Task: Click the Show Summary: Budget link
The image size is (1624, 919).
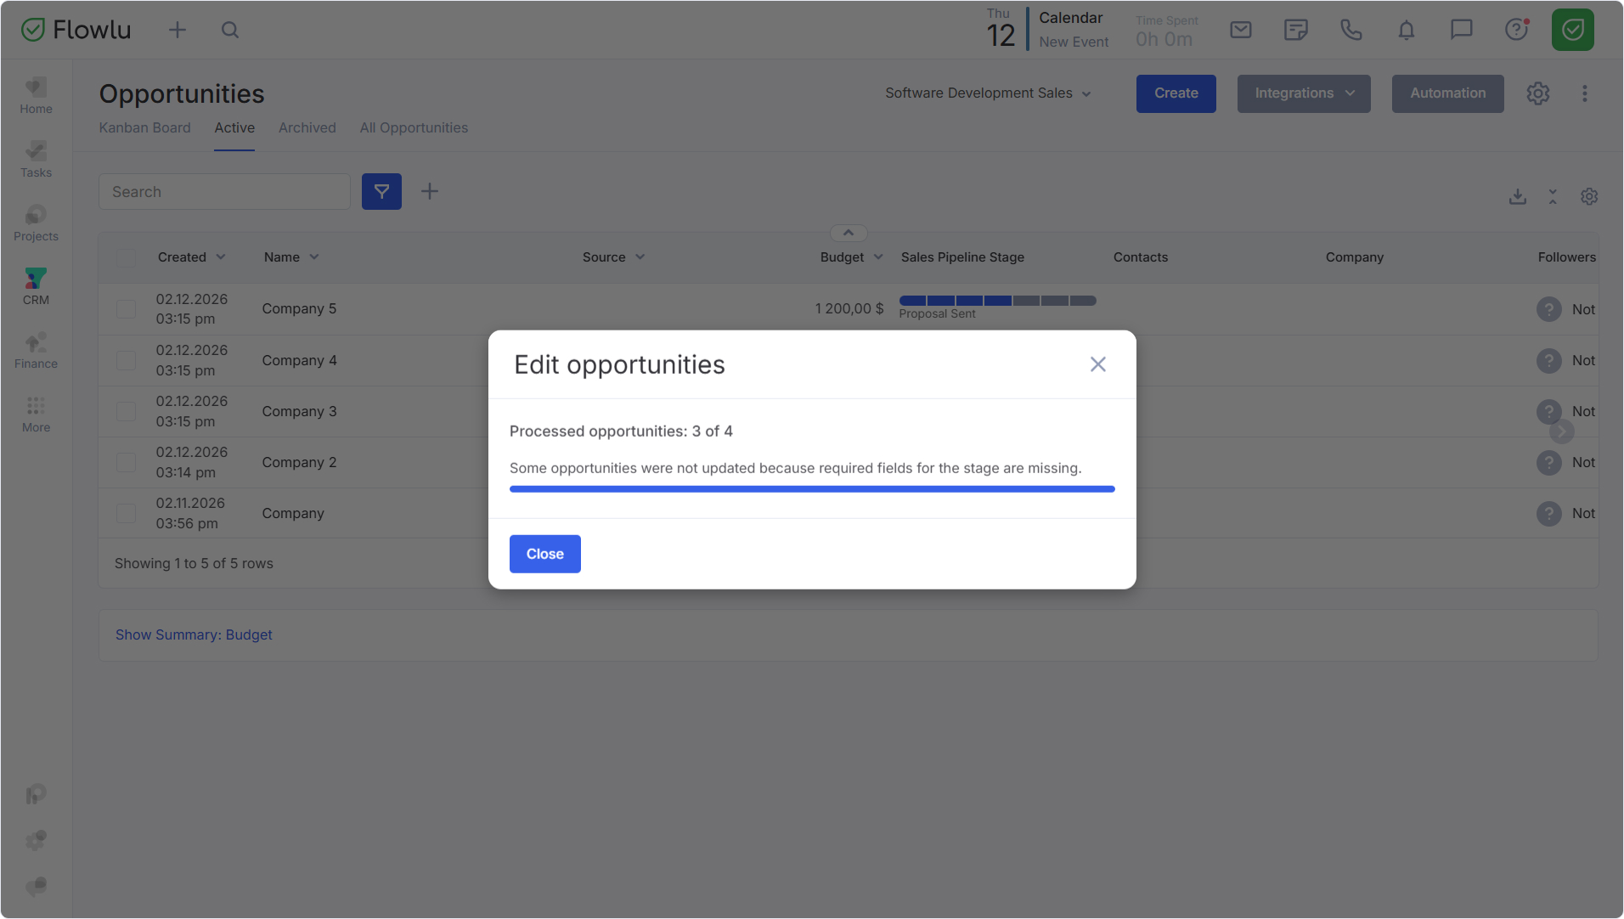Action: 194,635
